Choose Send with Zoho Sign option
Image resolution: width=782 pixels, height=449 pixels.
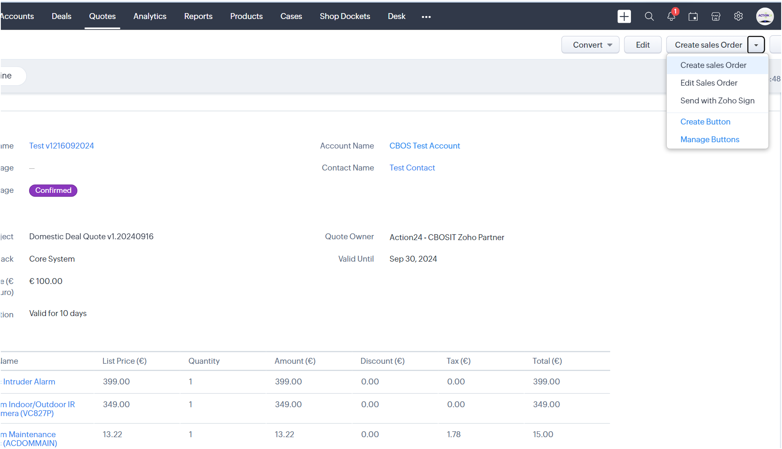(717, 101)
